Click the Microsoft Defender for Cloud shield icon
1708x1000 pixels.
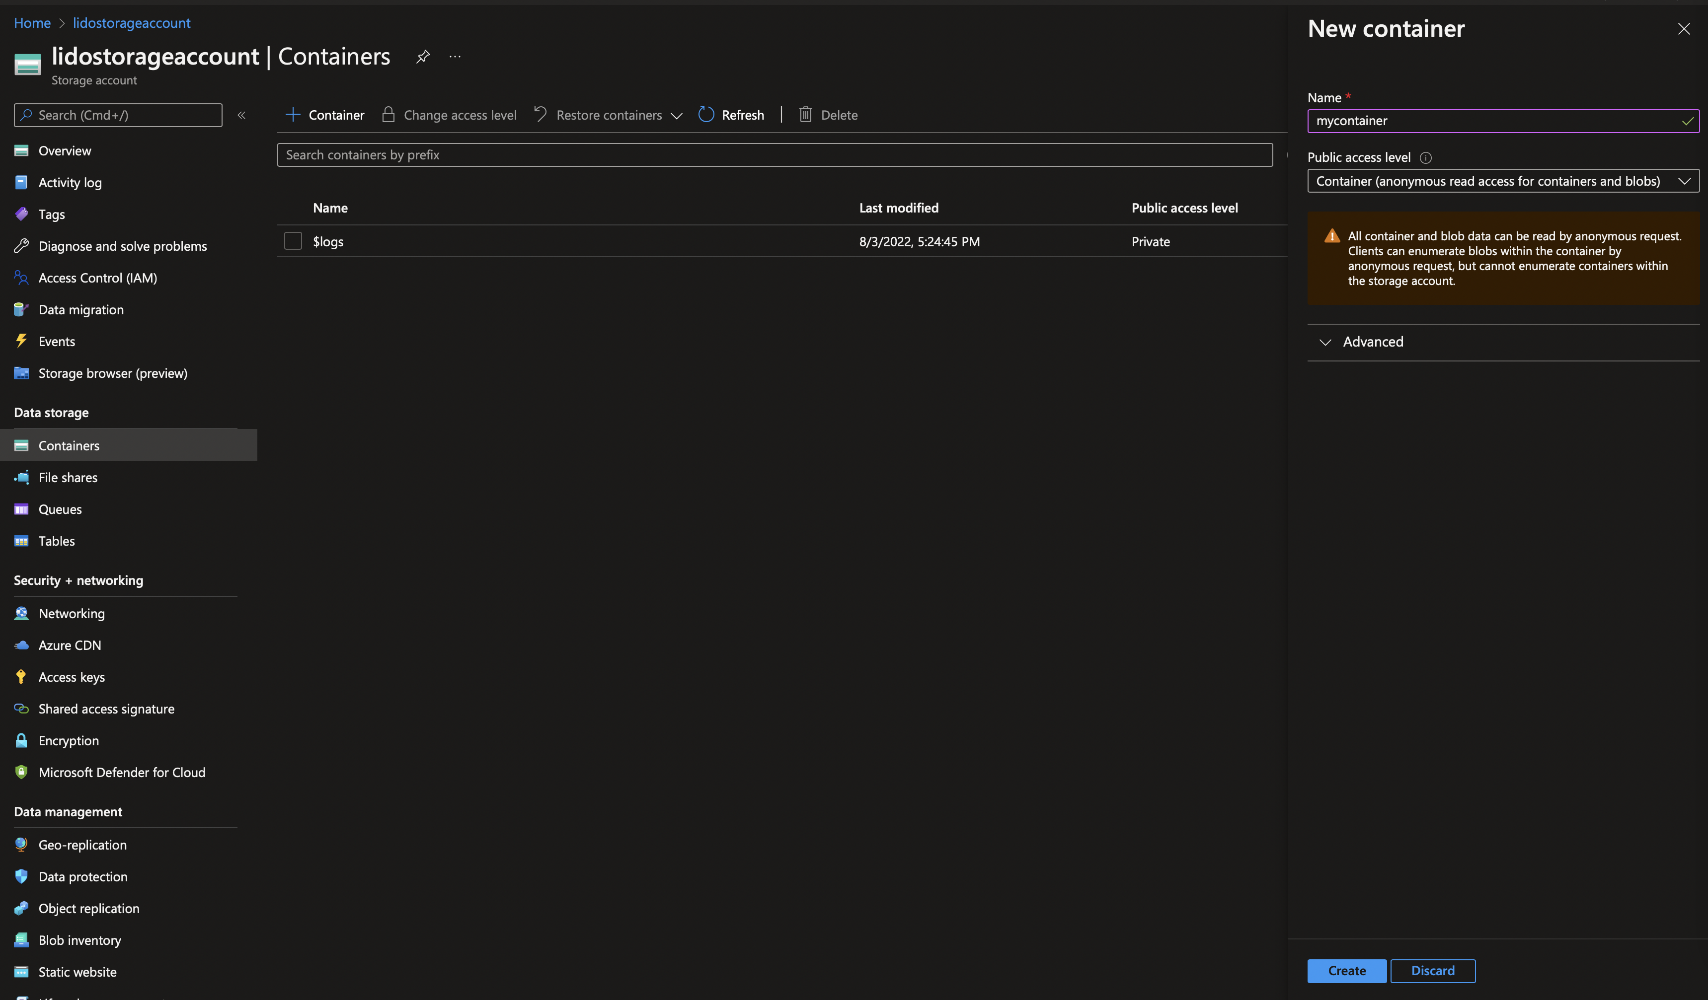21,773
